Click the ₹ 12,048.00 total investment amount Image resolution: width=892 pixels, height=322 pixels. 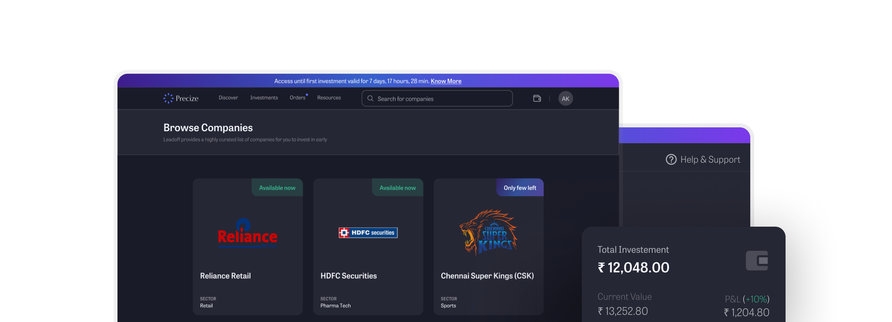tap(633, 268)
